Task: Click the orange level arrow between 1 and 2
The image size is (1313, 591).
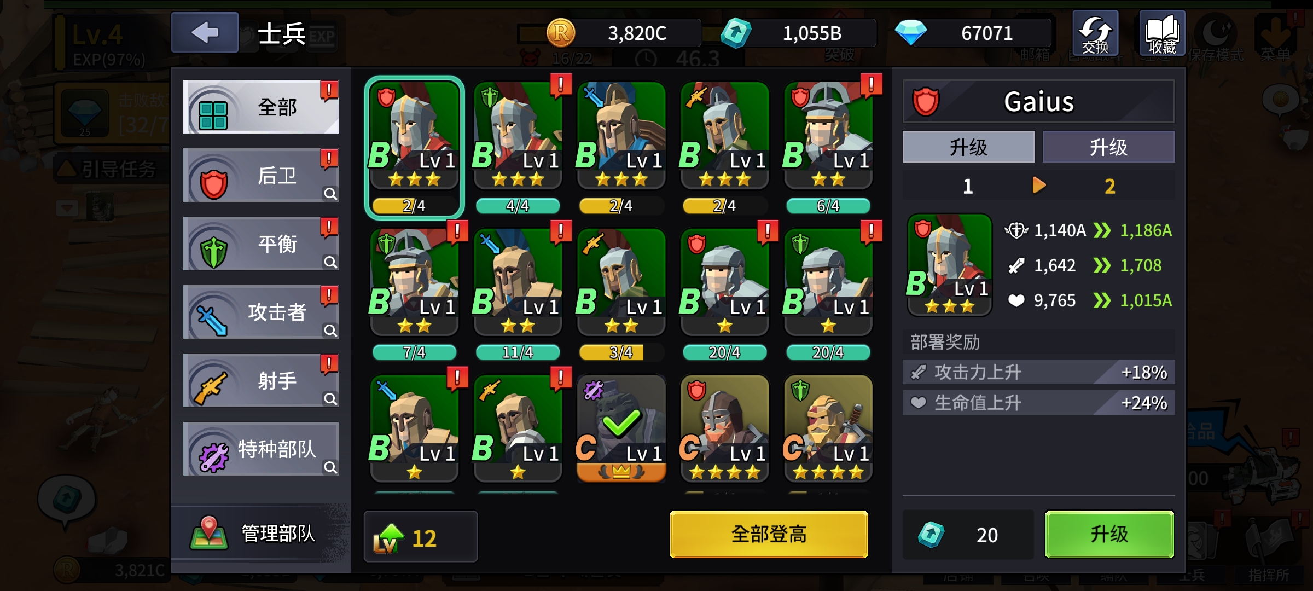Action: coord(1039,186)
